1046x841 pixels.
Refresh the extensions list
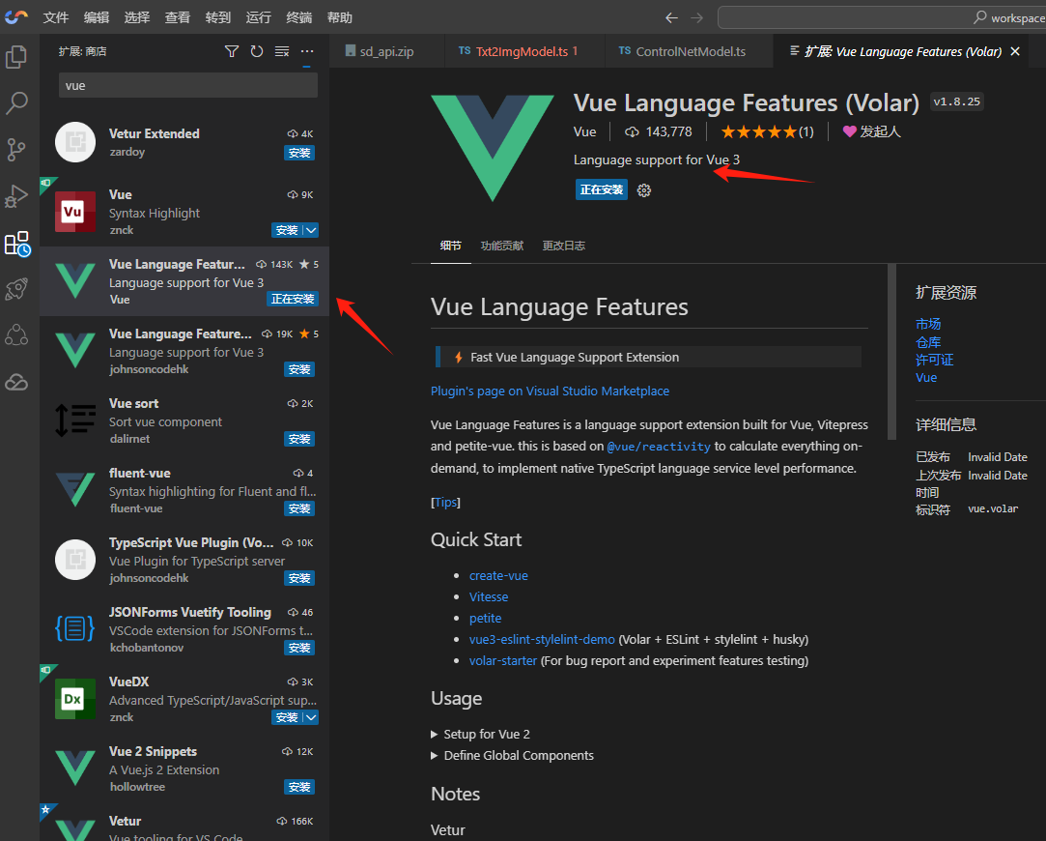[x=257, y=51]
